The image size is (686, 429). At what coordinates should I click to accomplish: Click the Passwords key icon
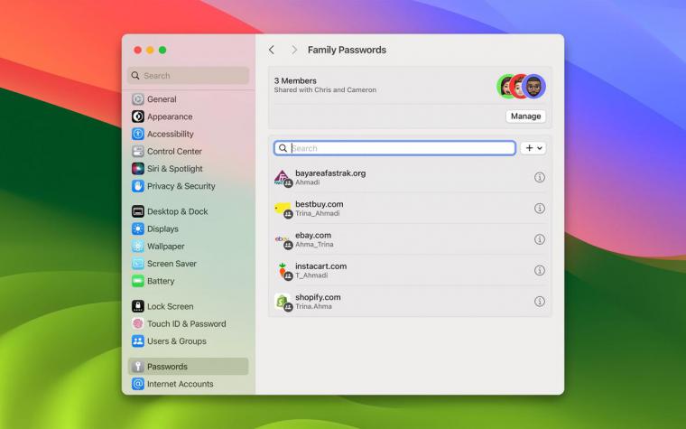[x=138, y=367]
